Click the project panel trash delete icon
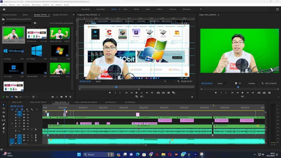The width and height of the screenshot is (281, 158). (x=70, y=97)
